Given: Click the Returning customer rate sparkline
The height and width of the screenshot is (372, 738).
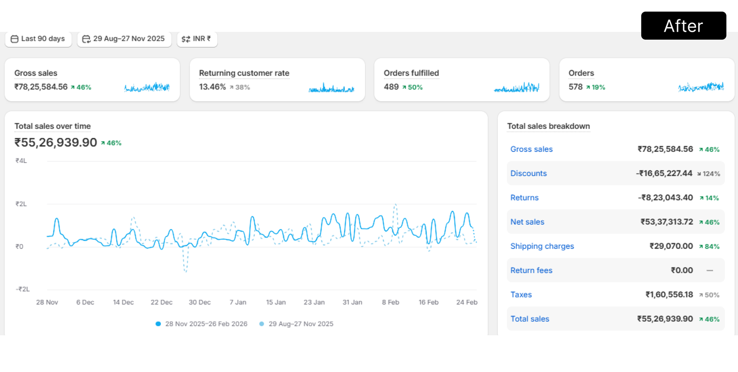Looking at the screenshot, I should 331,87.
